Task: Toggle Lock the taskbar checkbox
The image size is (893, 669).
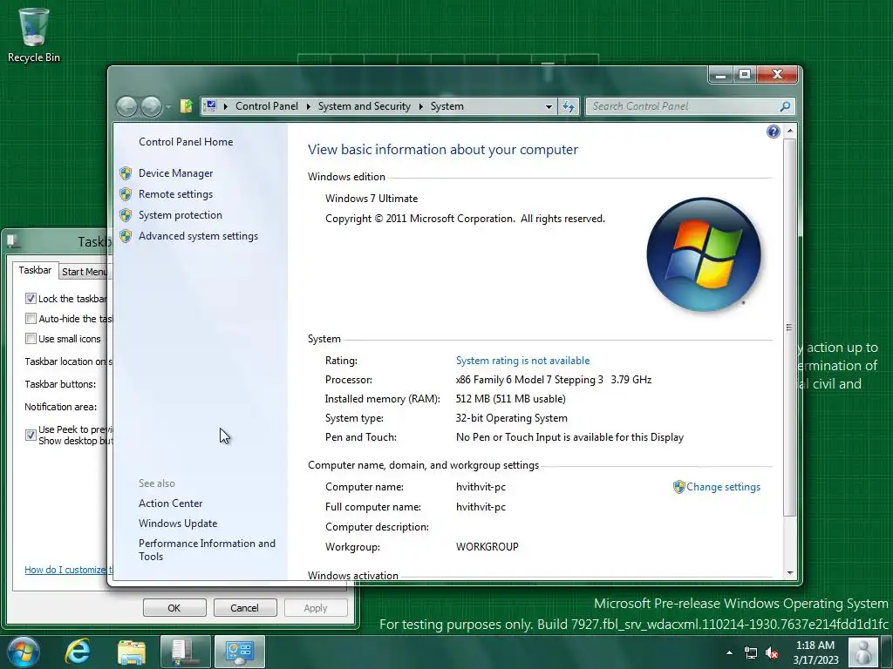Action: [31, 299]
